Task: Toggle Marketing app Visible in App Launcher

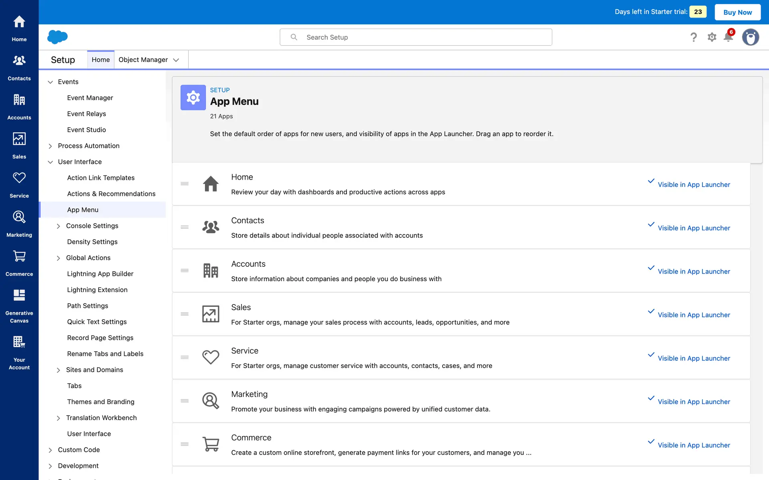Action: [x=693, y=402]
